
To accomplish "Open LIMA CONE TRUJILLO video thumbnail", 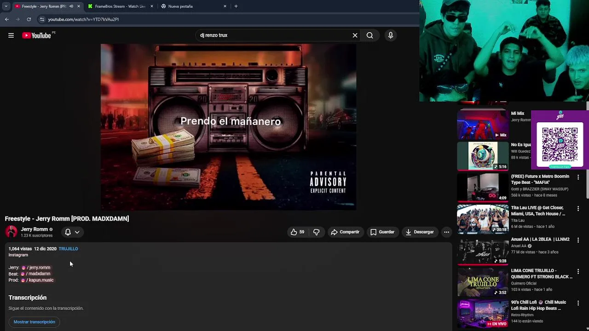I will tap(483, 282).
